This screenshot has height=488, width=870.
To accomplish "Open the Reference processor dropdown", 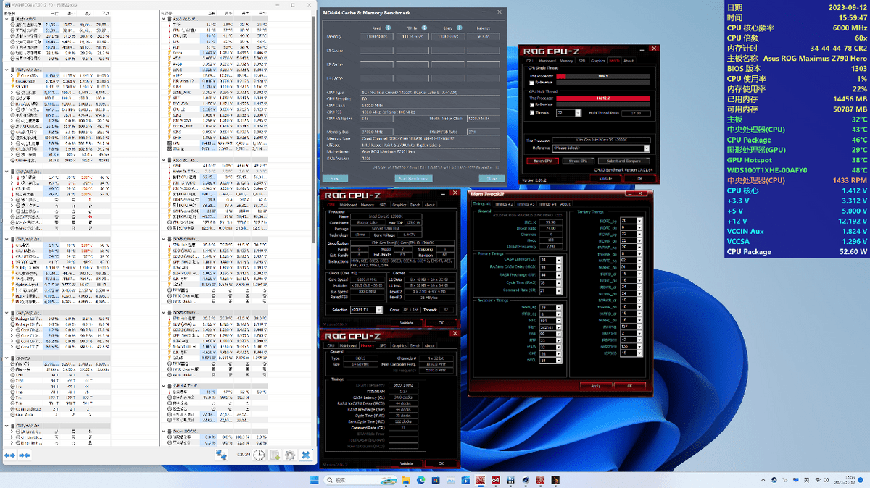I will tap(646, 148).
